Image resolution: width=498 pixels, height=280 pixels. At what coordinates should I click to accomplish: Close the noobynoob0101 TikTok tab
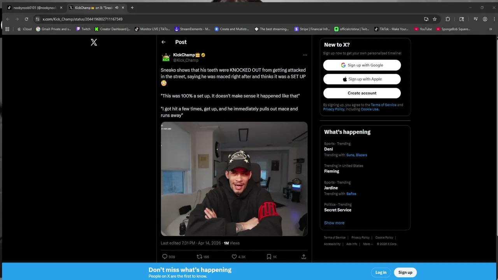coord(61,8)
